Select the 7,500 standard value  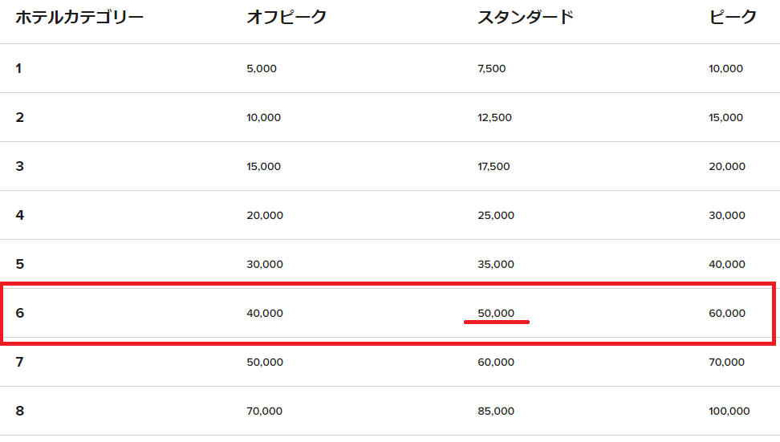tap(491, 69)
